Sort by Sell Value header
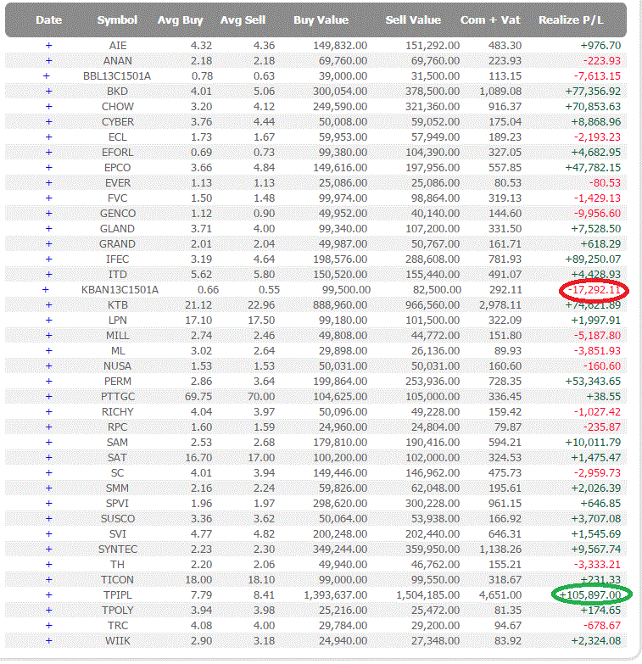The width and height of the screenshot is (642, 664). [413, 20]
